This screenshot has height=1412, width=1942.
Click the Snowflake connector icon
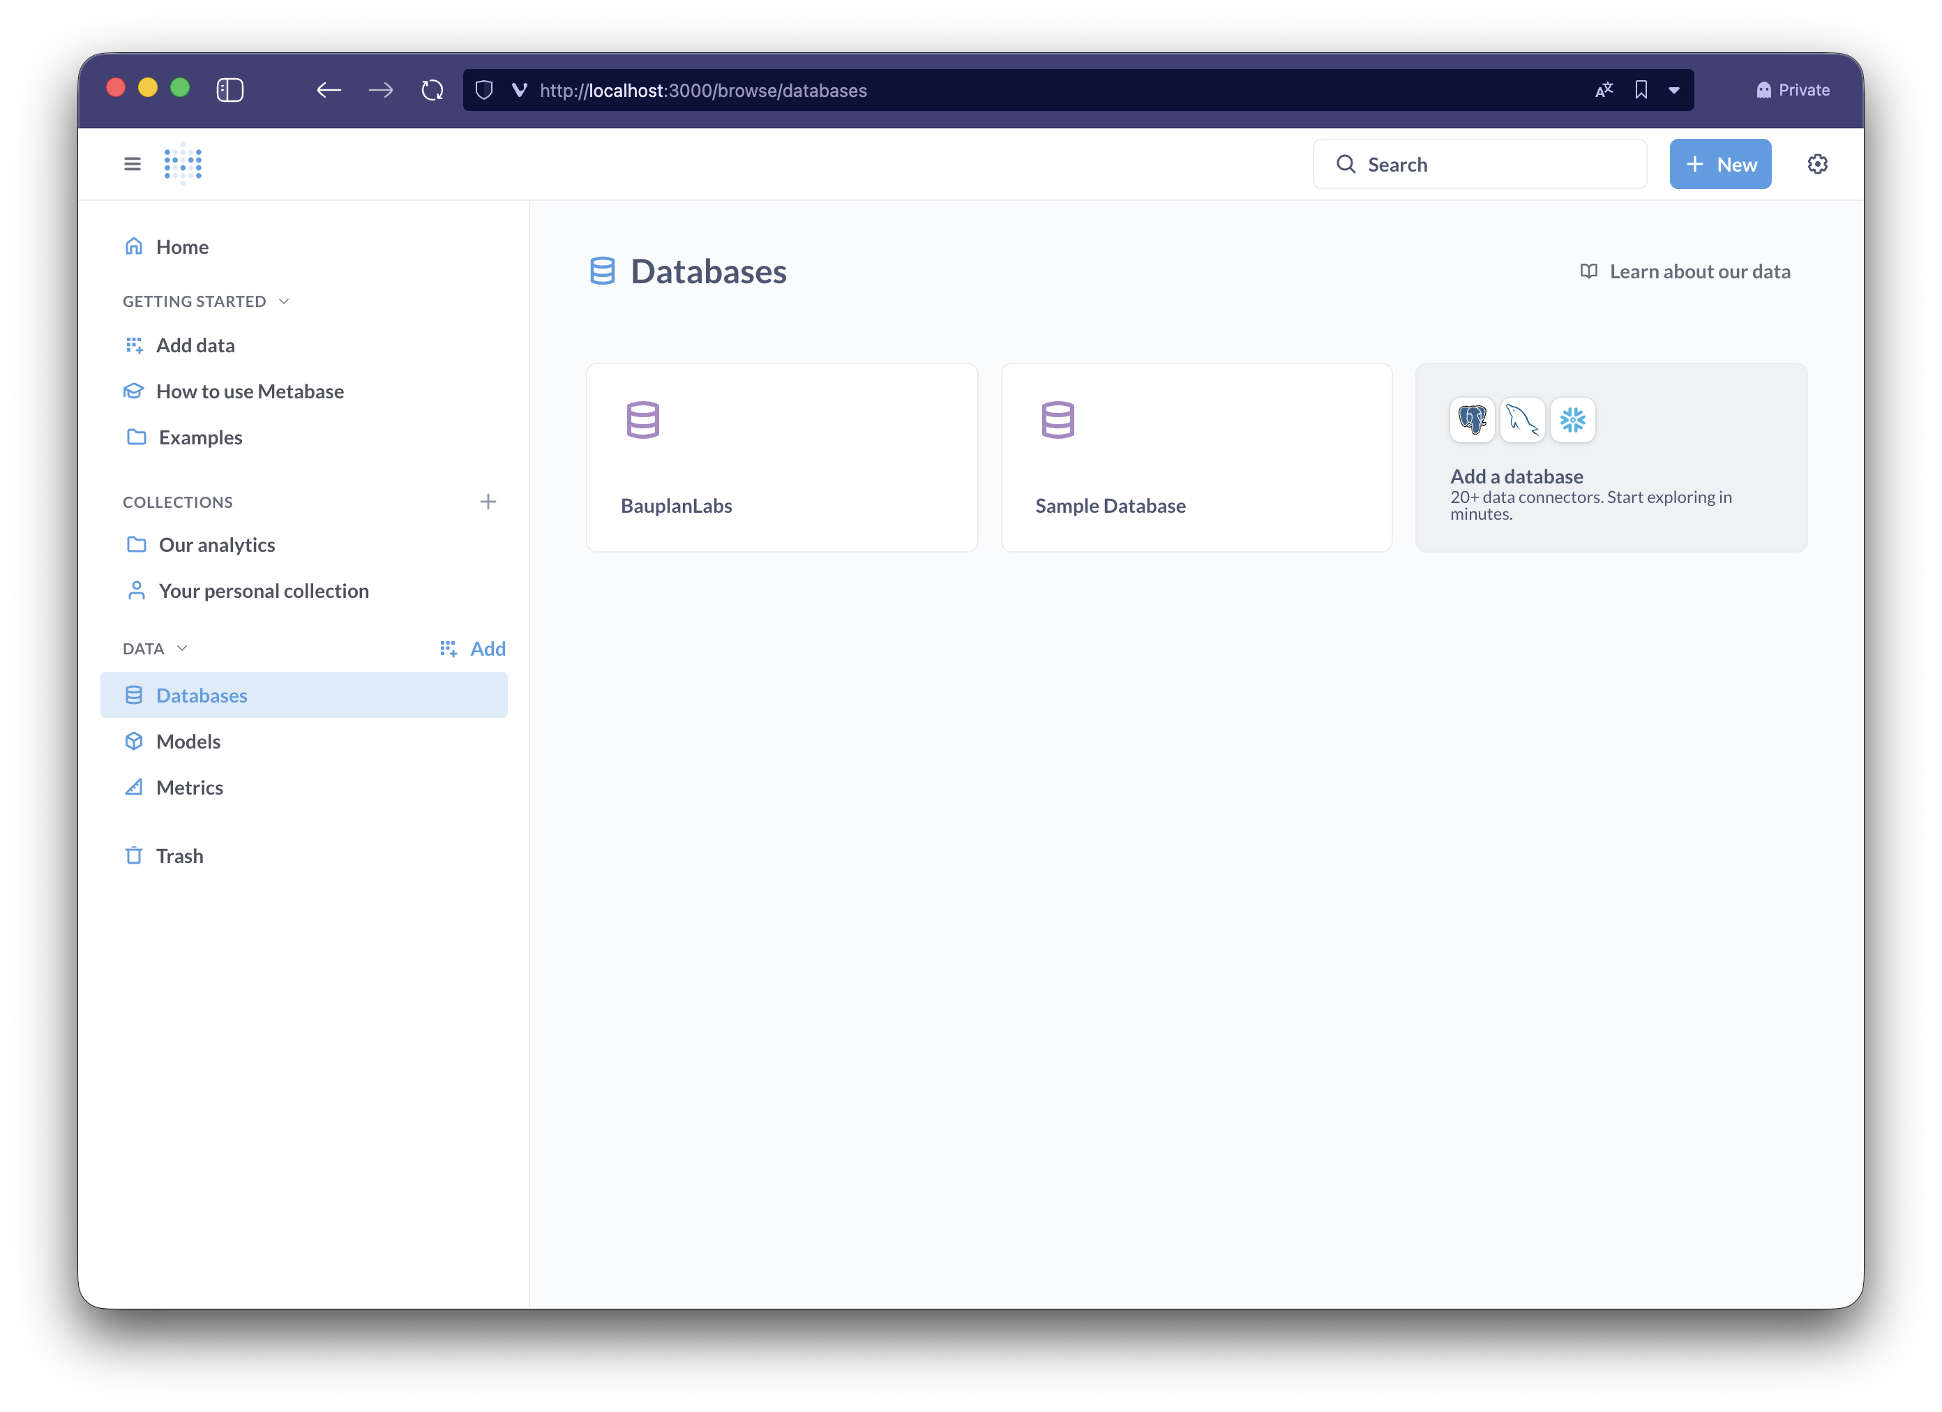pos(1572,419)
